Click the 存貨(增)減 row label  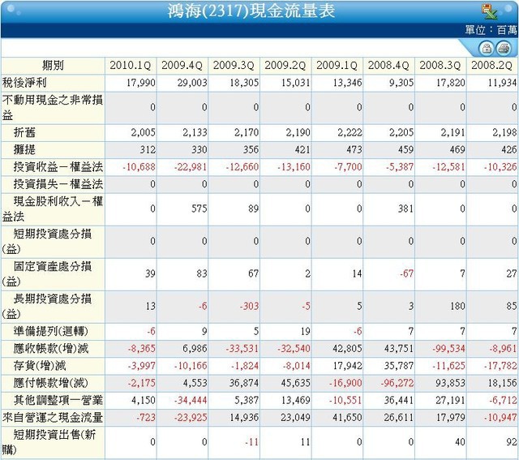pyautogui.click(x=40, y=366)
